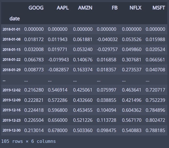Click the FB value 0.018357
The height and width of the screenshot is (148, 169).
[x=106, y=70]
